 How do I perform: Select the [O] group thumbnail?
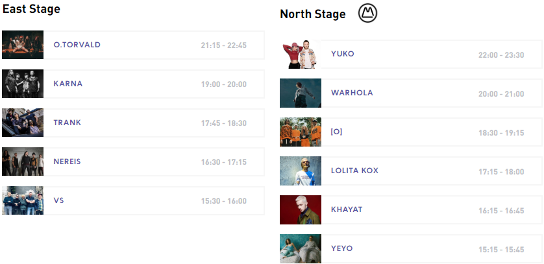pyautogui.click(x=301, y=132)
